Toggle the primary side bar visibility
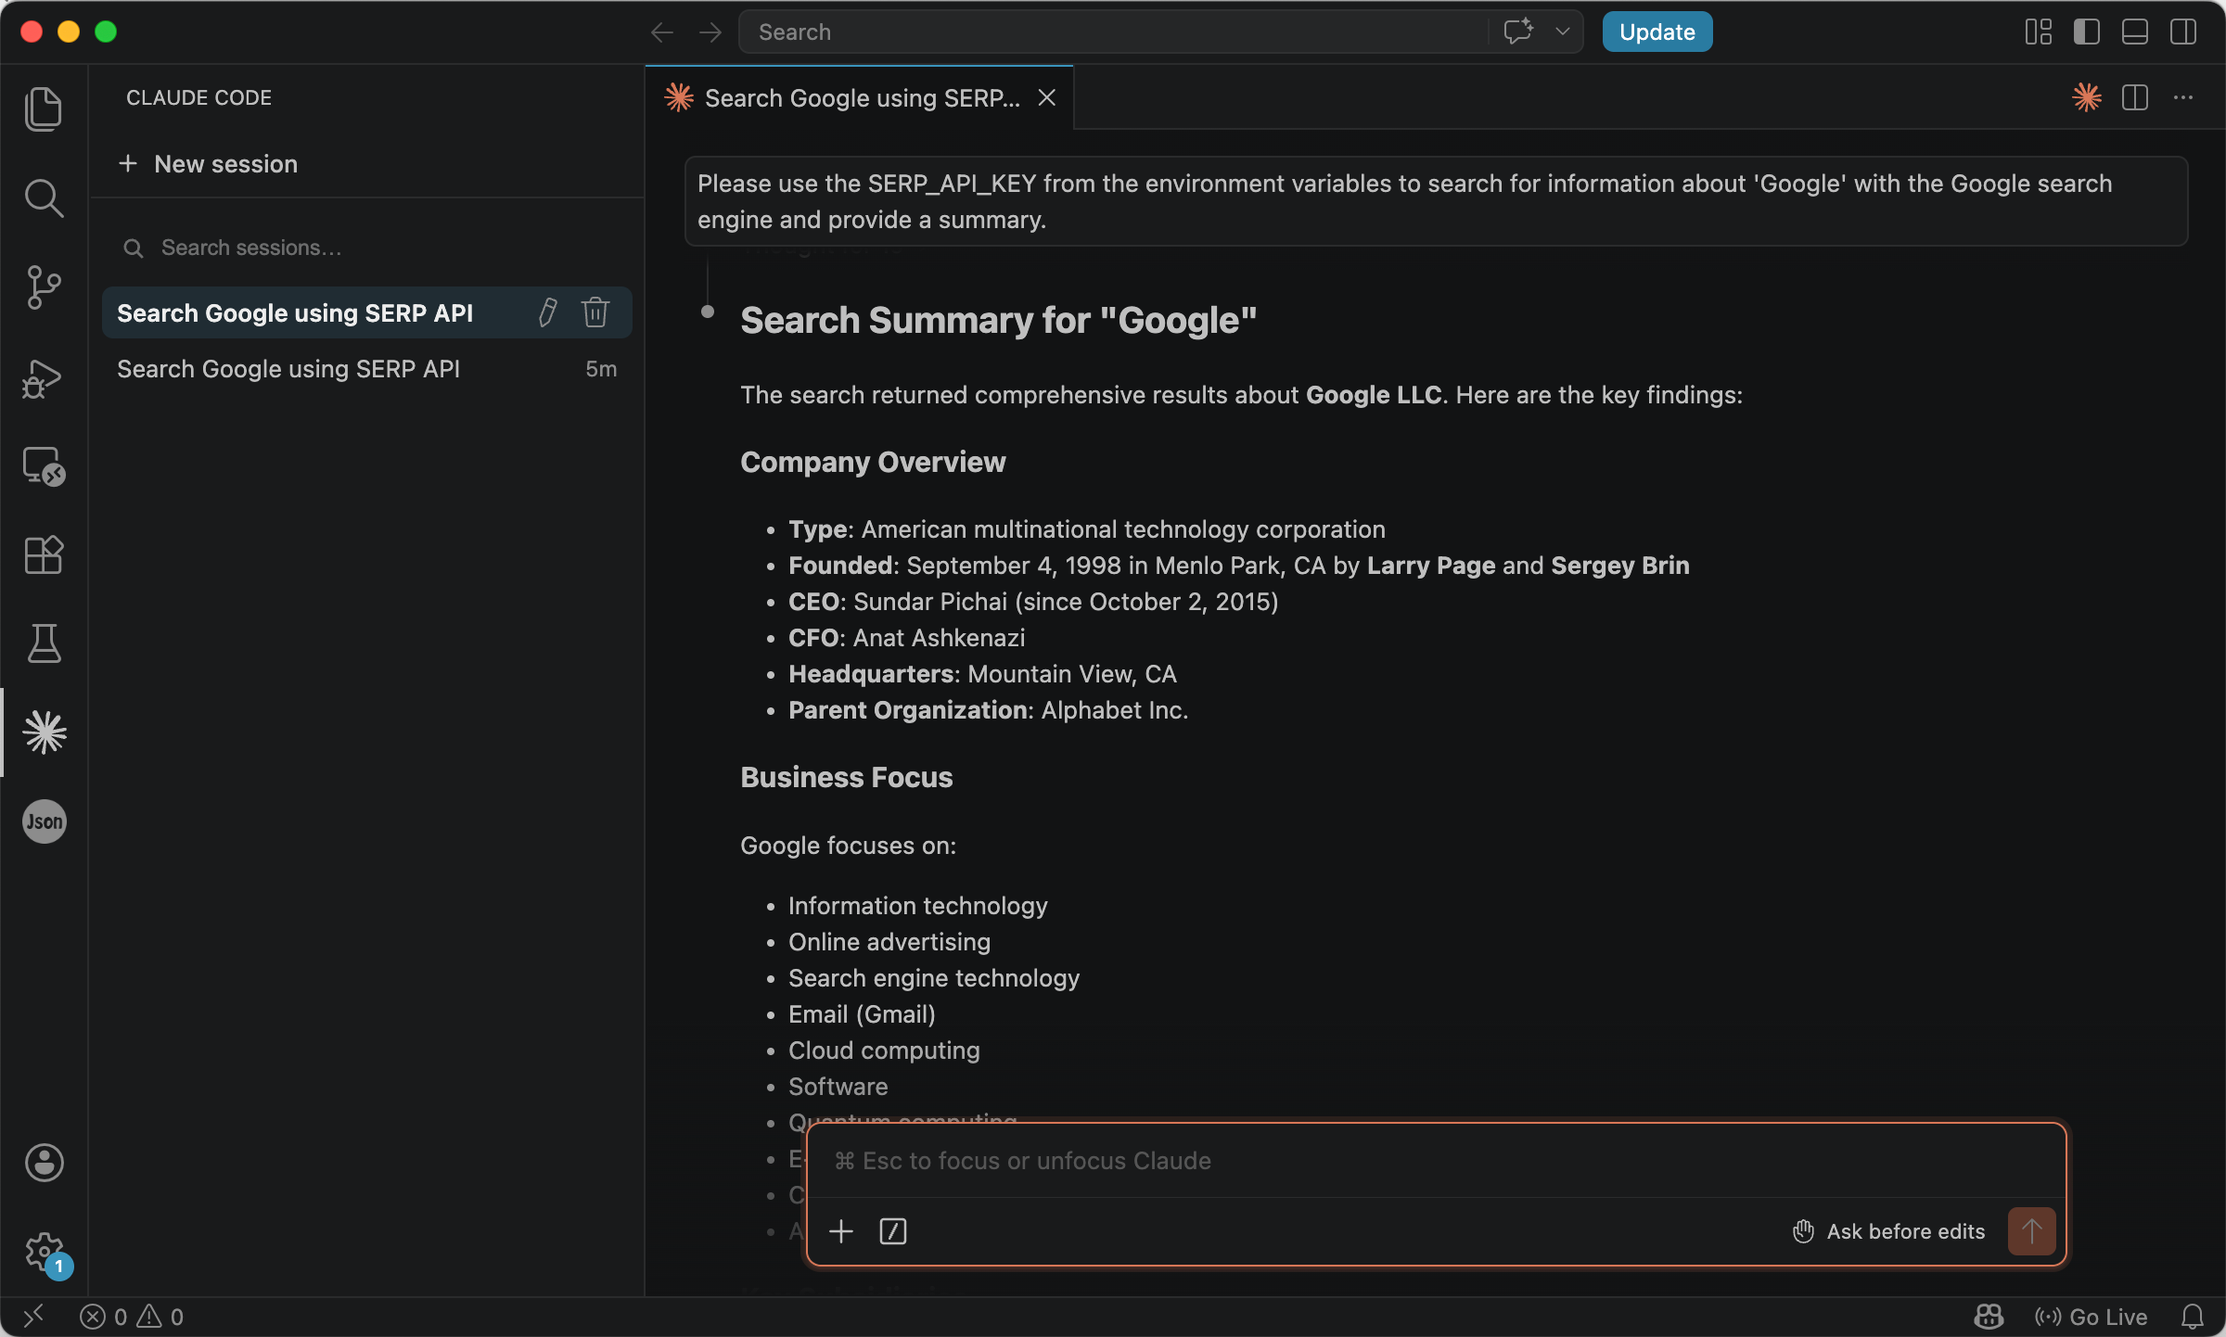Image resolution: width=2226 pixels, height=1337 pixels. [x=2087, y=32]
